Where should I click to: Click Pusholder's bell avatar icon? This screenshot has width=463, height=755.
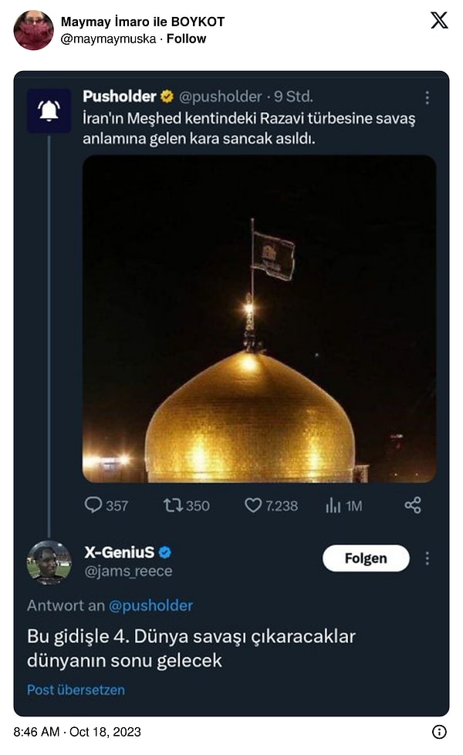(x=49, y=110)
